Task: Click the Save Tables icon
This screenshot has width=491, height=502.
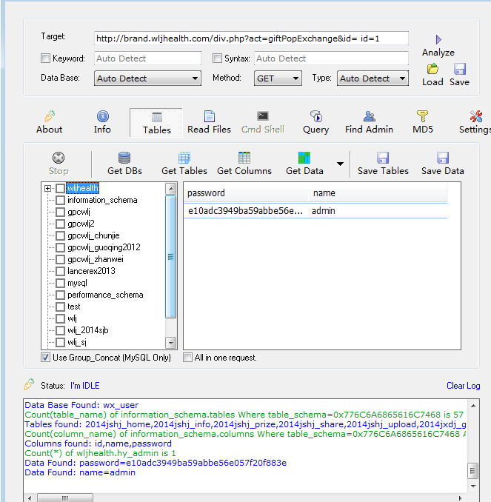Action: [x=383, y=158]
